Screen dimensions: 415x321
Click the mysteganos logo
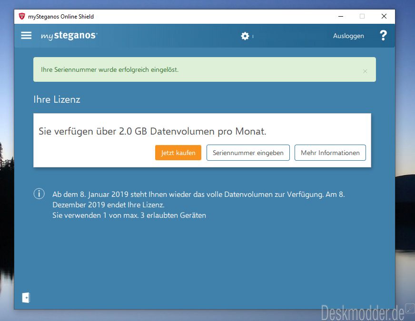click(x=69, y=36)
